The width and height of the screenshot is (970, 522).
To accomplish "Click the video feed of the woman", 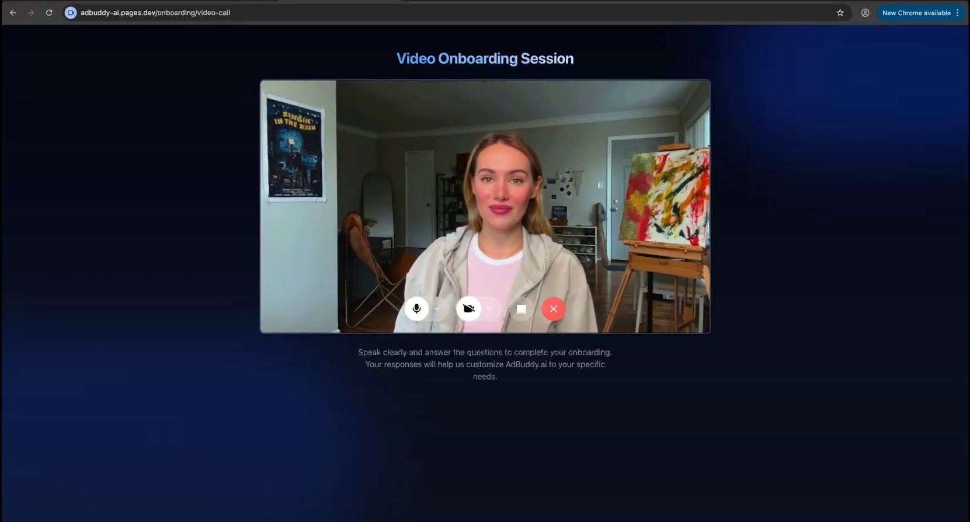I will coord(485,206).
